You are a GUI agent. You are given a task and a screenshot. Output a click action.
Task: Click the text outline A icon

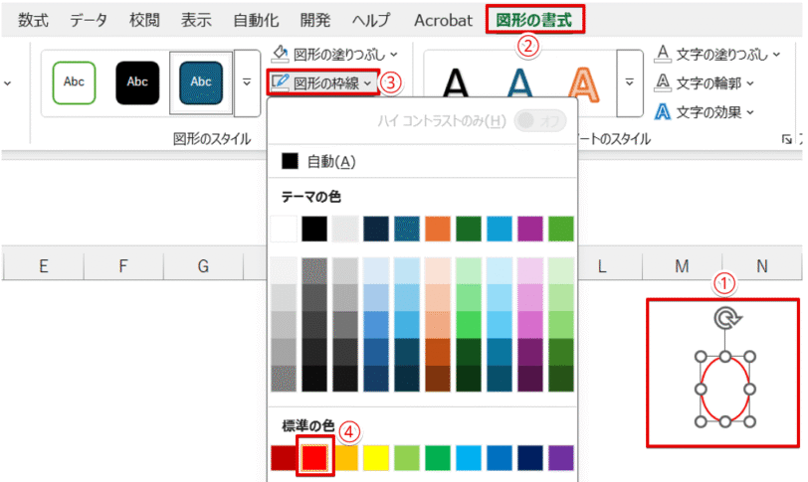click(x=663, y=82)
